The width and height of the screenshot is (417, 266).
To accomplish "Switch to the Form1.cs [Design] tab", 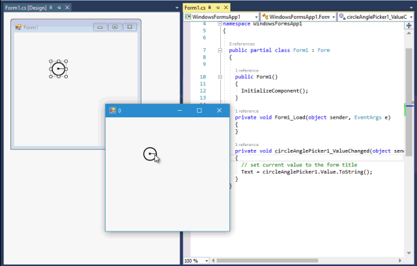I will (x=26, y=8).
